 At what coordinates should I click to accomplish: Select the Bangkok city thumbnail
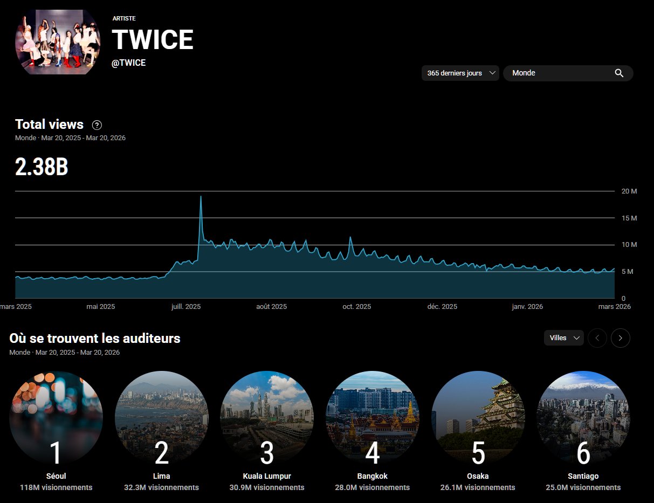tap(373, 418)
